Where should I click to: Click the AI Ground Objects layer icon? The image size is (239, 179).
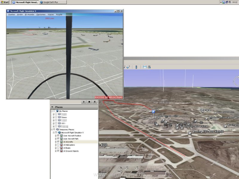click(62, 151)
